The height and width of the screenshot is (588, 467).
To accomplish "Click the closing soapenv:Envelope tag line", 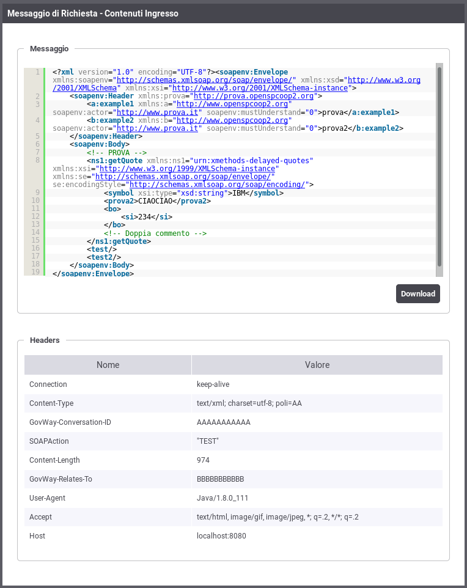I will coord(94,273).
